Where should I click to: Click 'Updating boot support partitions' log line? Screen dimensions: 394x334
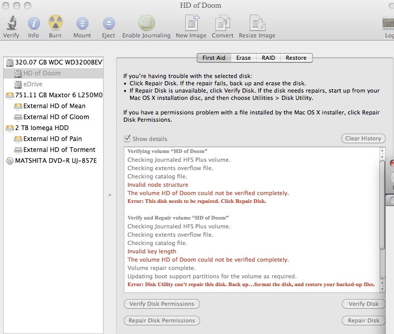pos(212,276)
